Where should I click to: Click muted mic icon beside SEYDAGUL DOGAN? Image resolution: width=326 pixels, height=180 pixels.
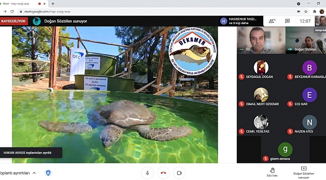(242, 76)
